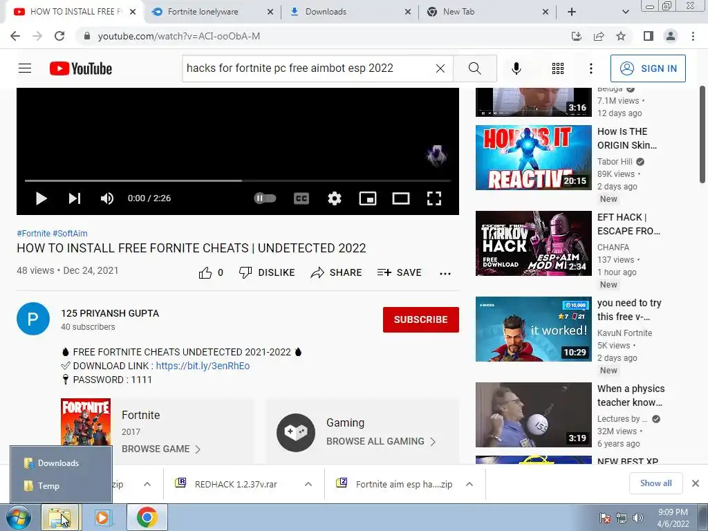Subscribe to 125 PRIYANSH GUPTA channel
The height and width of the screenshot is (531, 708).
click(x=421, y=319)
